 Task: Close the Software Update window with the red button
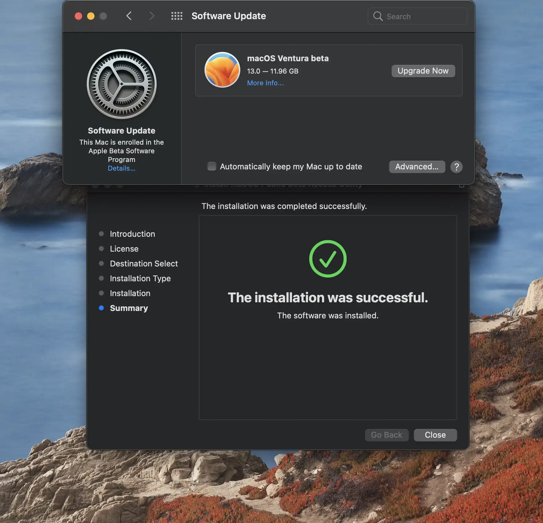coord(78,16)
